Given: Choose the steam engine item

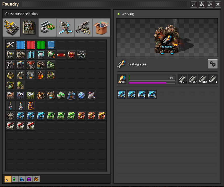Looking at the screenshot, I should pyautogui.click(x=21, y=55).
